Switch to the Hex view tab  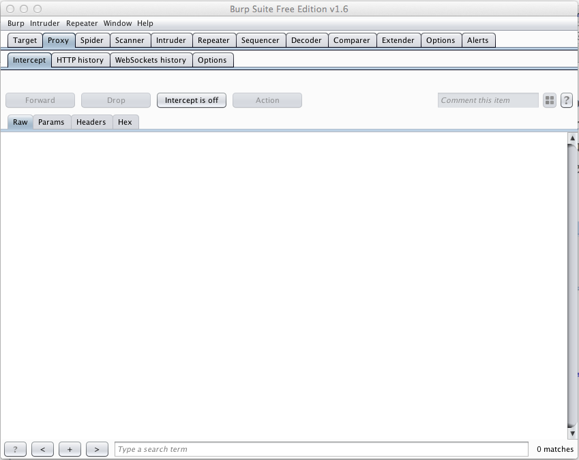(x=125, y=122)
